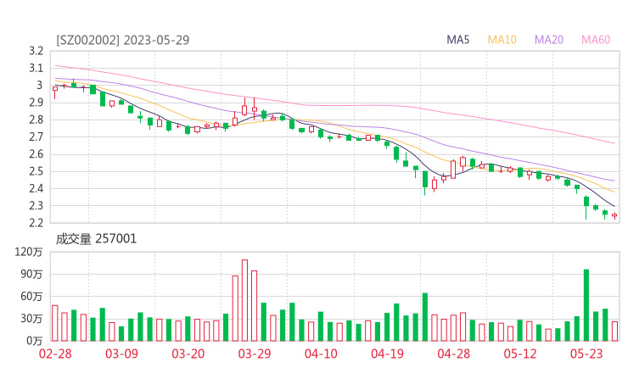Click the last candlestick on the chart
The image size is (628, 373).
pos(614,215)
